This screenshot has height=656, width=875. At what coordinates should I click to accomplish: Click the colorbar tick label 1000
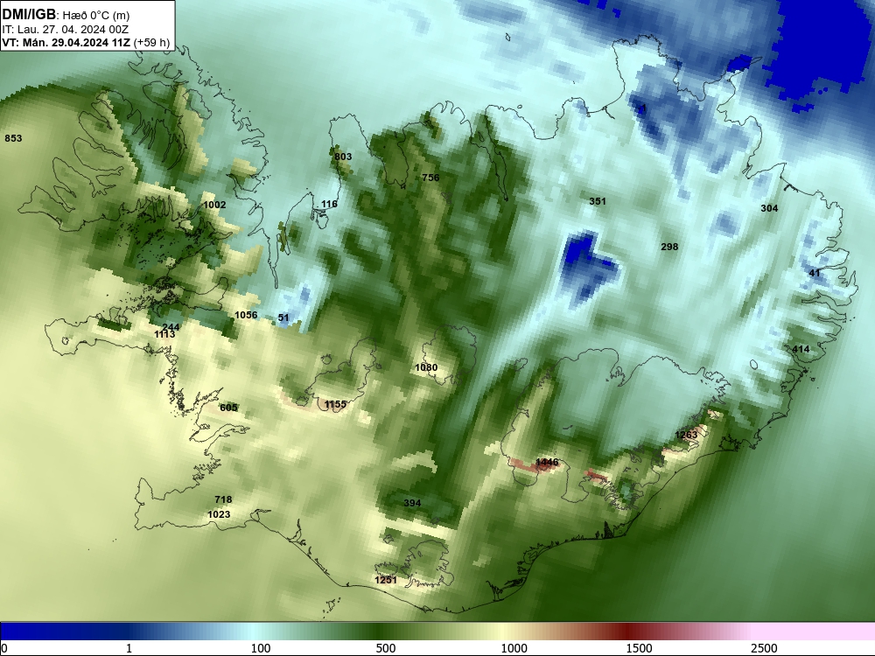click(514, 648)
